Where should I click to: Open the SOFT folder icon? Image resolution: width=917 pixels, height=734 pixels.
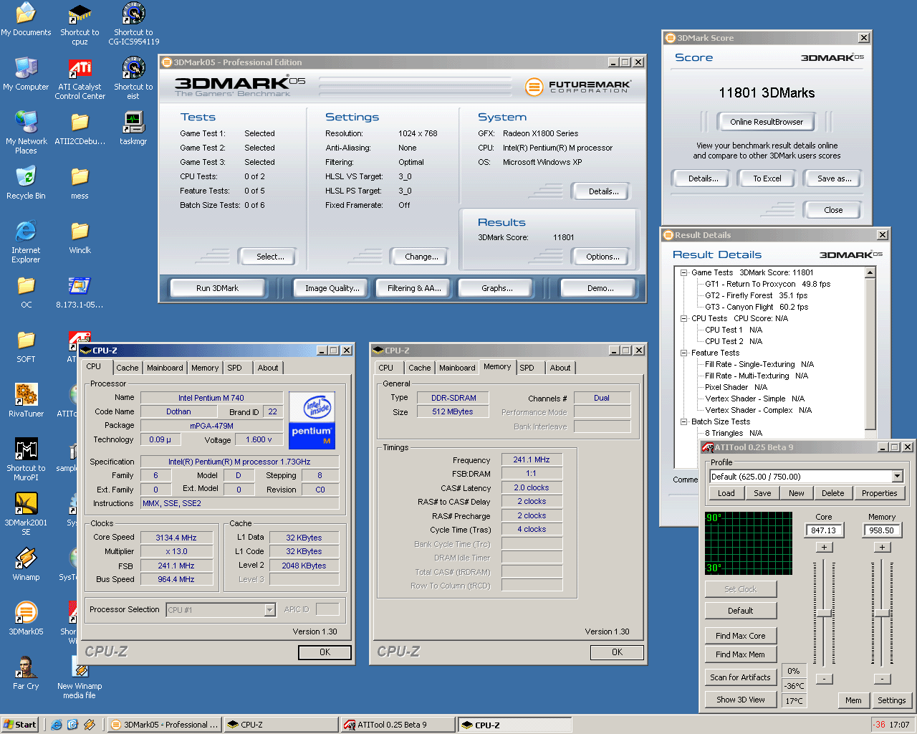(x=26, y=346)
